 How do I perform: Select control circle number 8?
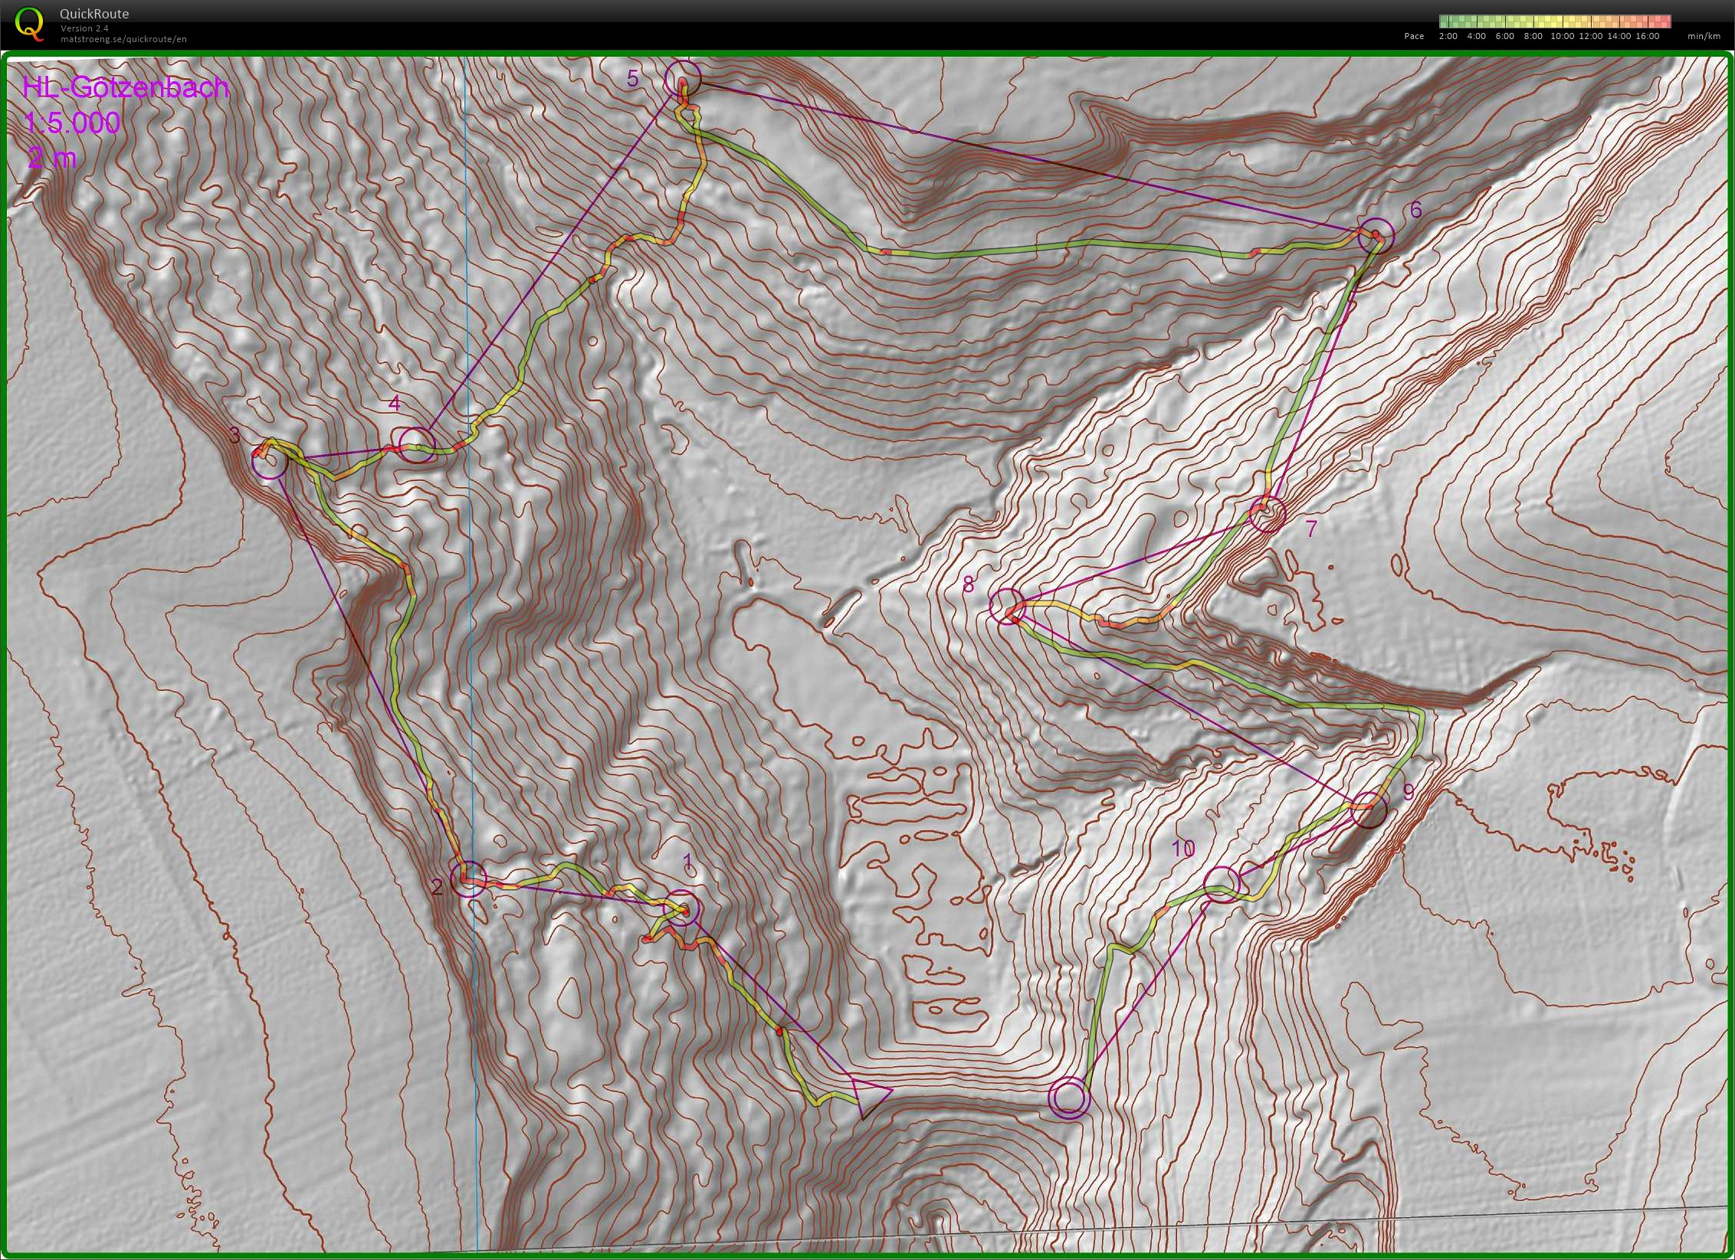(x=1007, y=606)
